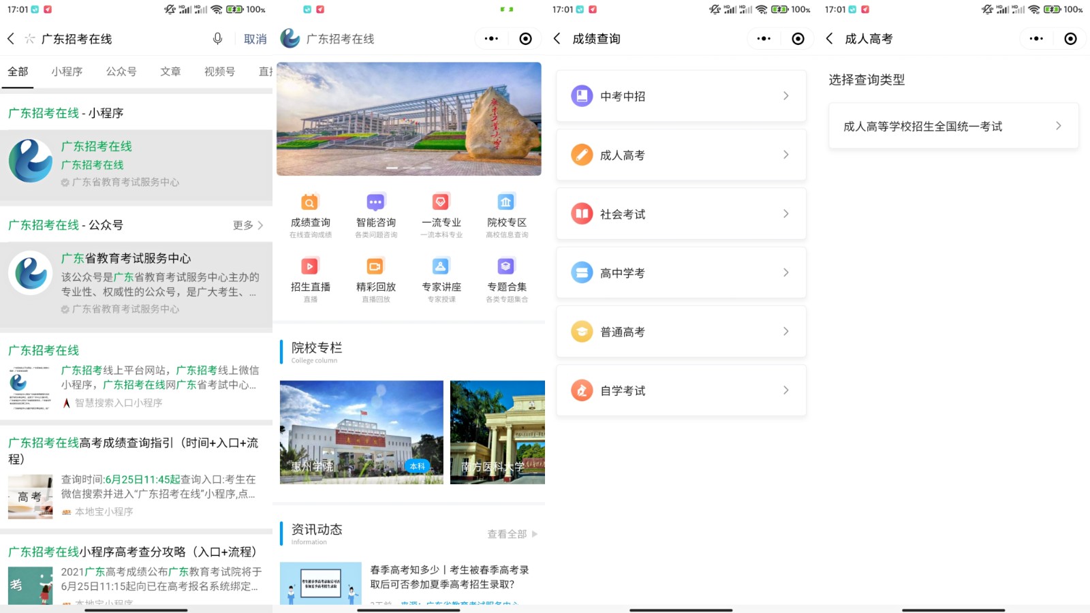
Task: Tap the yellow 普通高考 graduation cap icon
Action: pyautogui.click(x=582, y=332)
